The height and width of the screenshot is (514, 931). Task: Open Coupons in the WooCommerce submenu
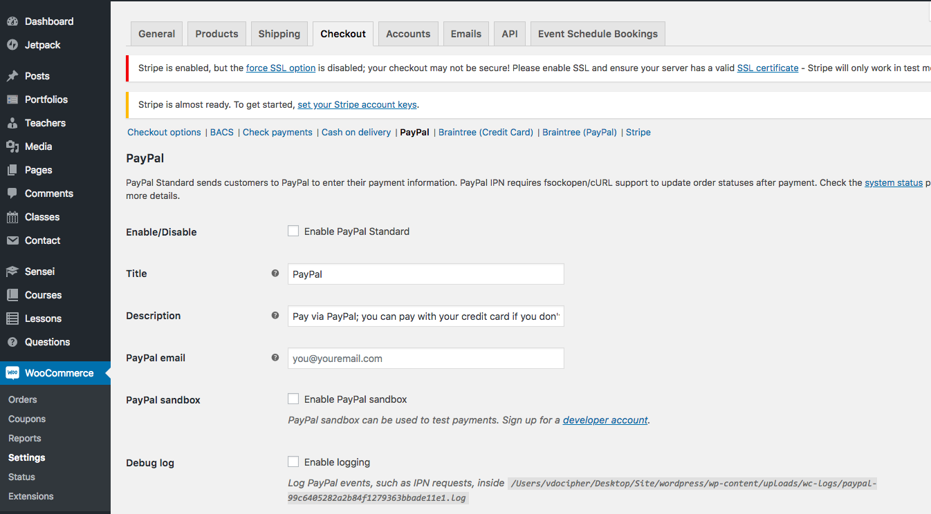click(27, 419)
